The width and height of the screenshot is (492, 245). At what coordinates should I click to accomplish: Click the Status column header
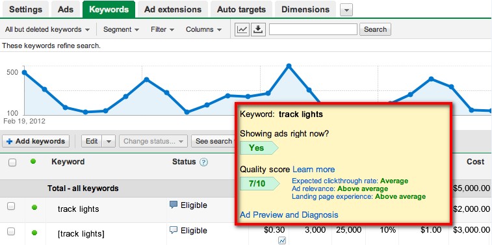(184, 162)
